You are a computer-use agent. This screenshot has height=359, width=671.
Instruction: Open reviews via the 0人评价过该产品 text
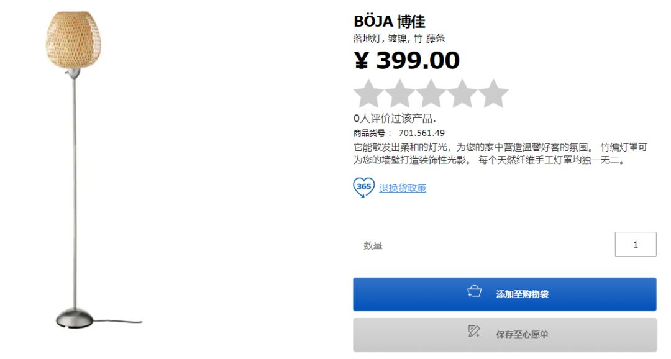pyautogui.click(x=390, y=119)
